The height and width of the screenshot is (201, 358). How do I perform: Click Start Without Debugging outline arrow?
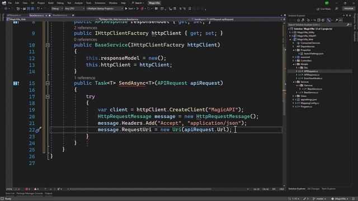tap(138, 9)
